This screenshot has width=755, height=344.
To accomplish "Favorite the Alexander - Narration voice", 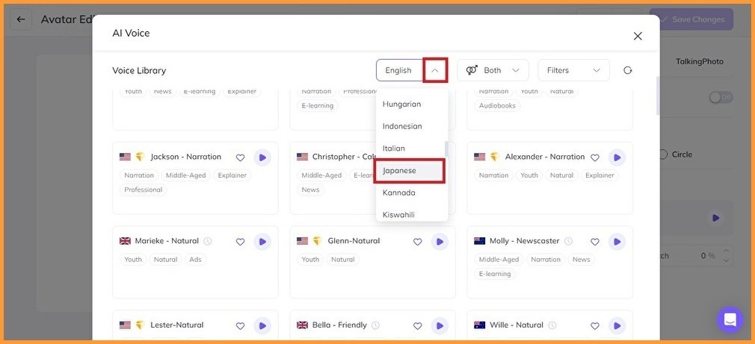I will [595, 157].
